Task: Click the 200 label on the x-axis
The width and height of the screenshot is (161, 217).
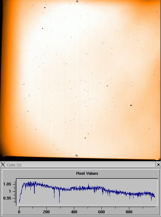Action: [x=46, y=212]
